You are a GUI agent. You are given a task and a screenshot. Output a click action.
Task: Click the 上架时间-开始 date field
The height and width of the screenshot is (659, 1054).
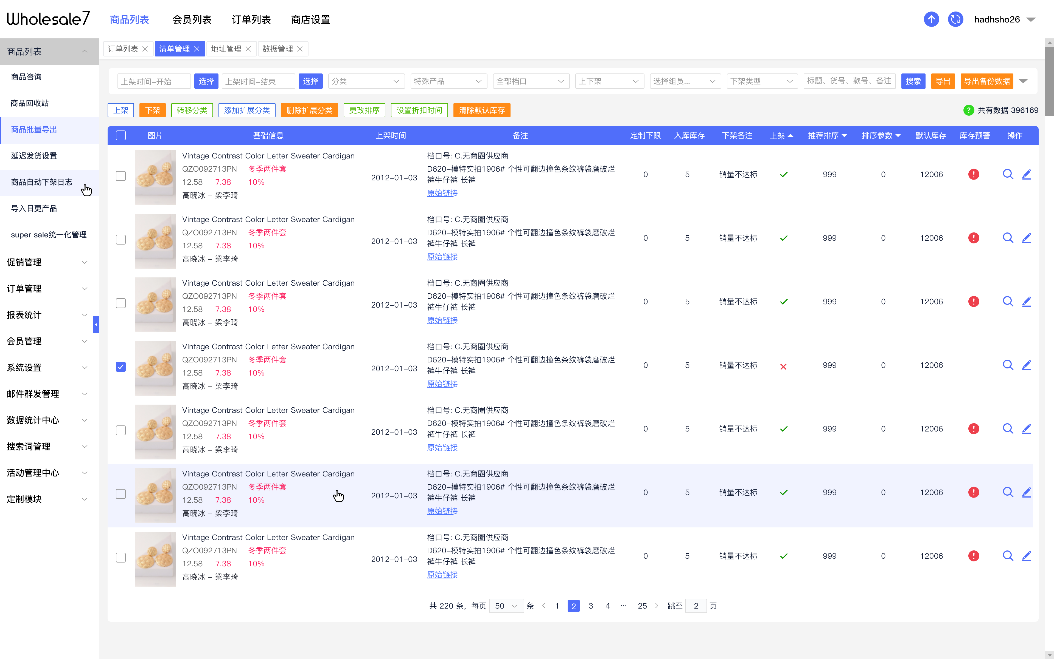pos(154,81)
